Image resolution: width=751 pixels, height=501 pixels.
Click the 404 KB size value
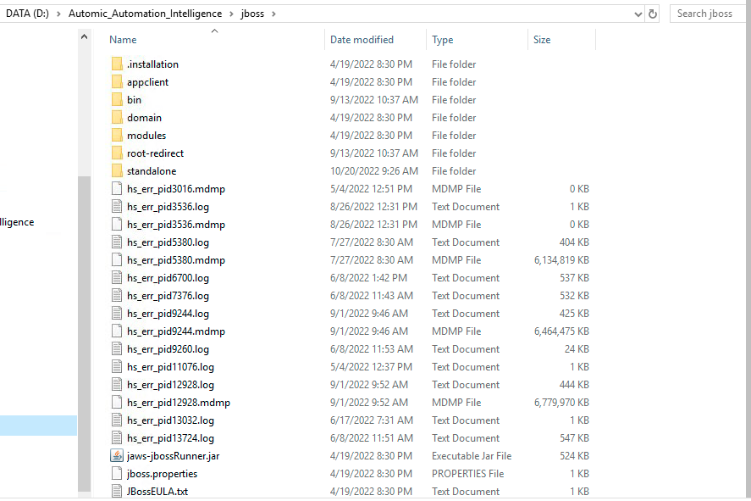(x=574, y=242)
